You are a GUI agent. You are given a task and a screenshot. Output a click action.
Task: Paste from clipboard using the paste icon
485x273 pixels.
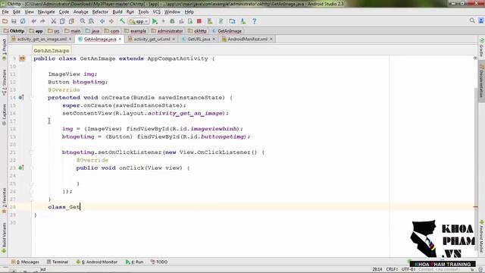(71, 21)
